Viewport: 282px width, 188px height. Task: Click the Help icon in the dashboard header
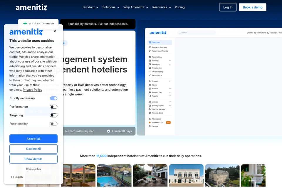[x=248, y=33]
